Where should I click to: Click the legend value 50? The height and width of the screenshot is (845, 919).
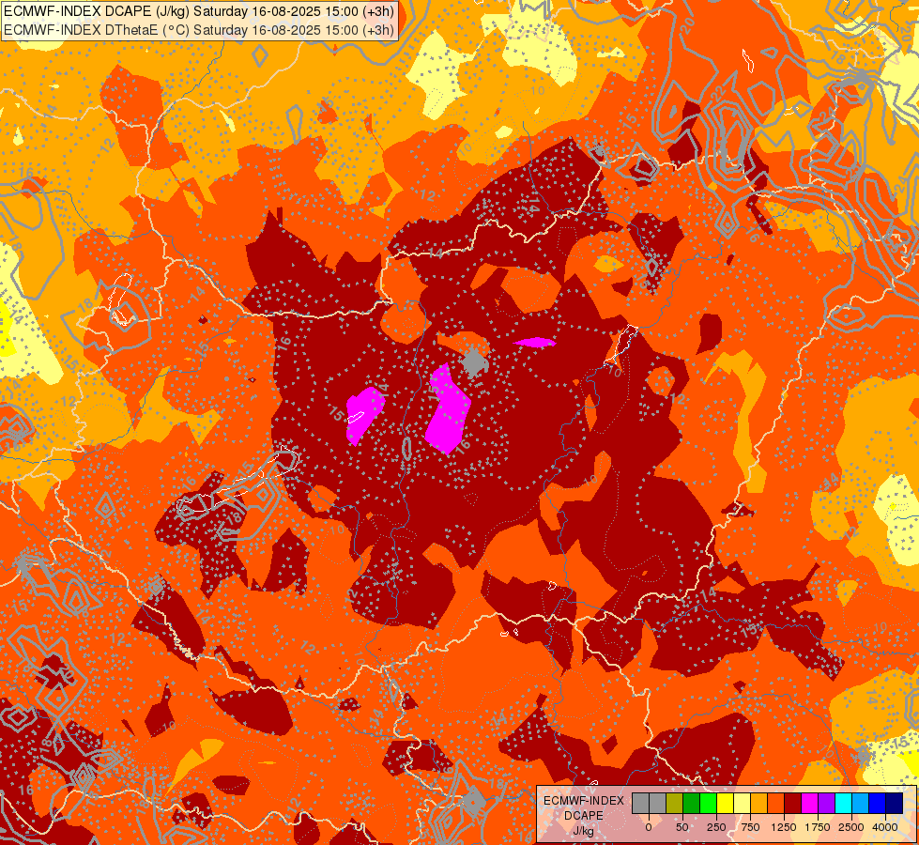[682, 827]
